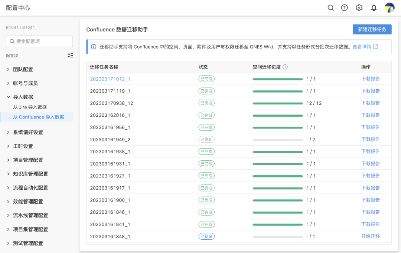Screen dimensions: 401x253
Task: Download report for task 202303161841_1
Action: [370, 224]
